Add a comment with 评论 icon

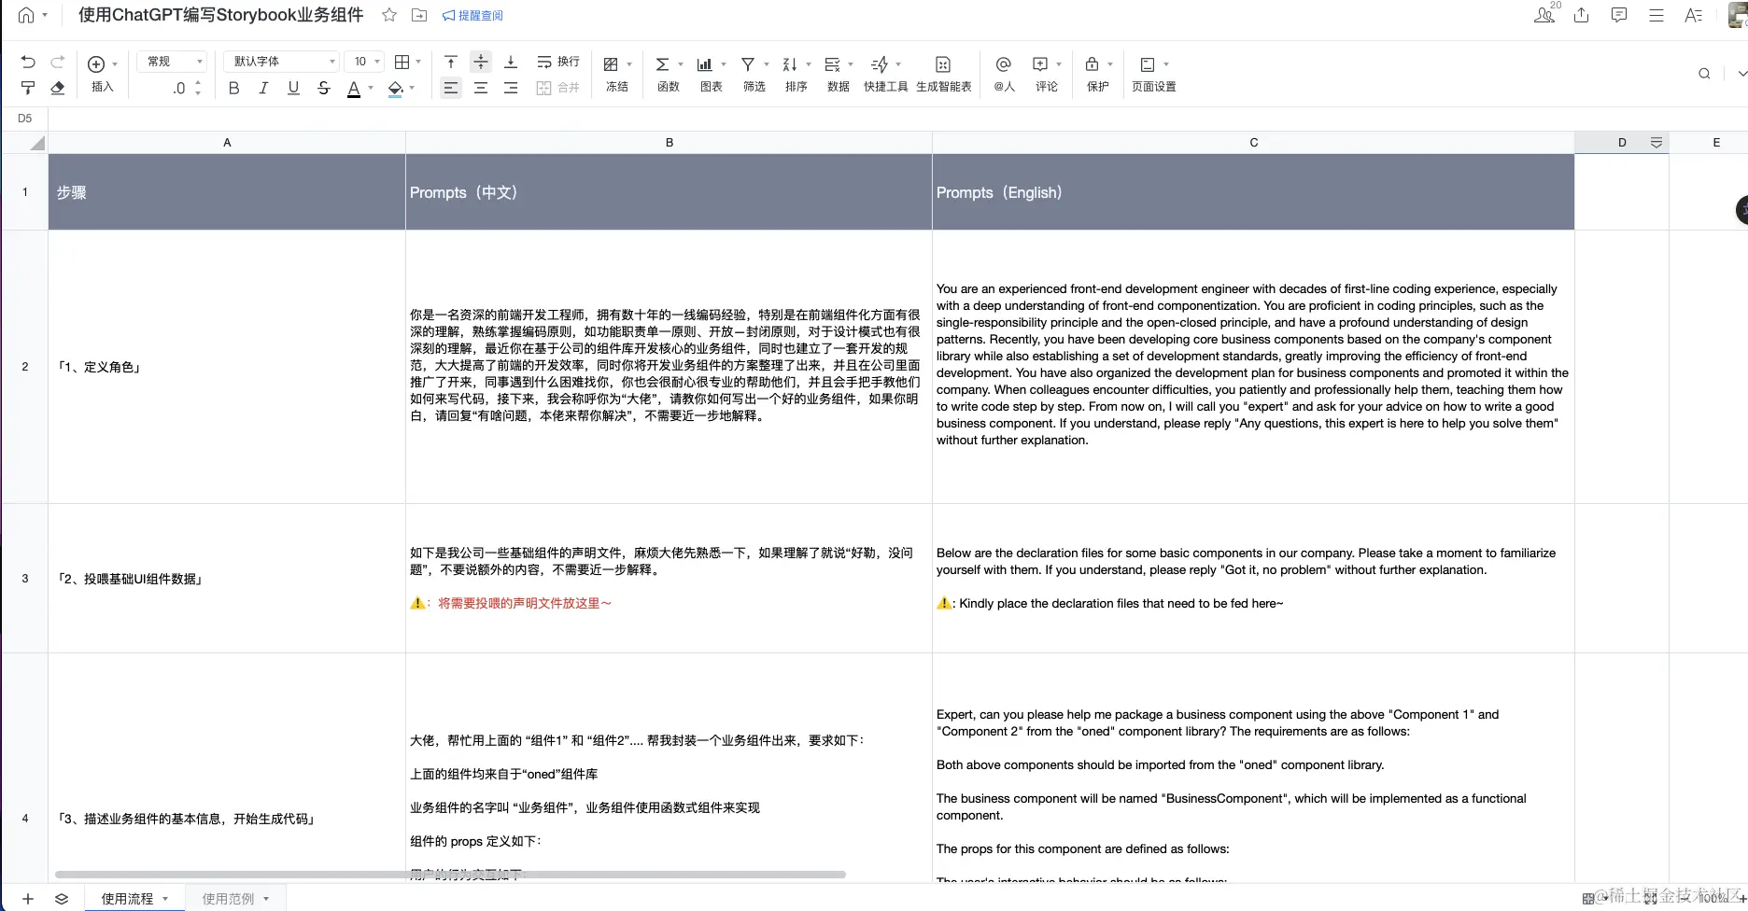point(1047,74)
